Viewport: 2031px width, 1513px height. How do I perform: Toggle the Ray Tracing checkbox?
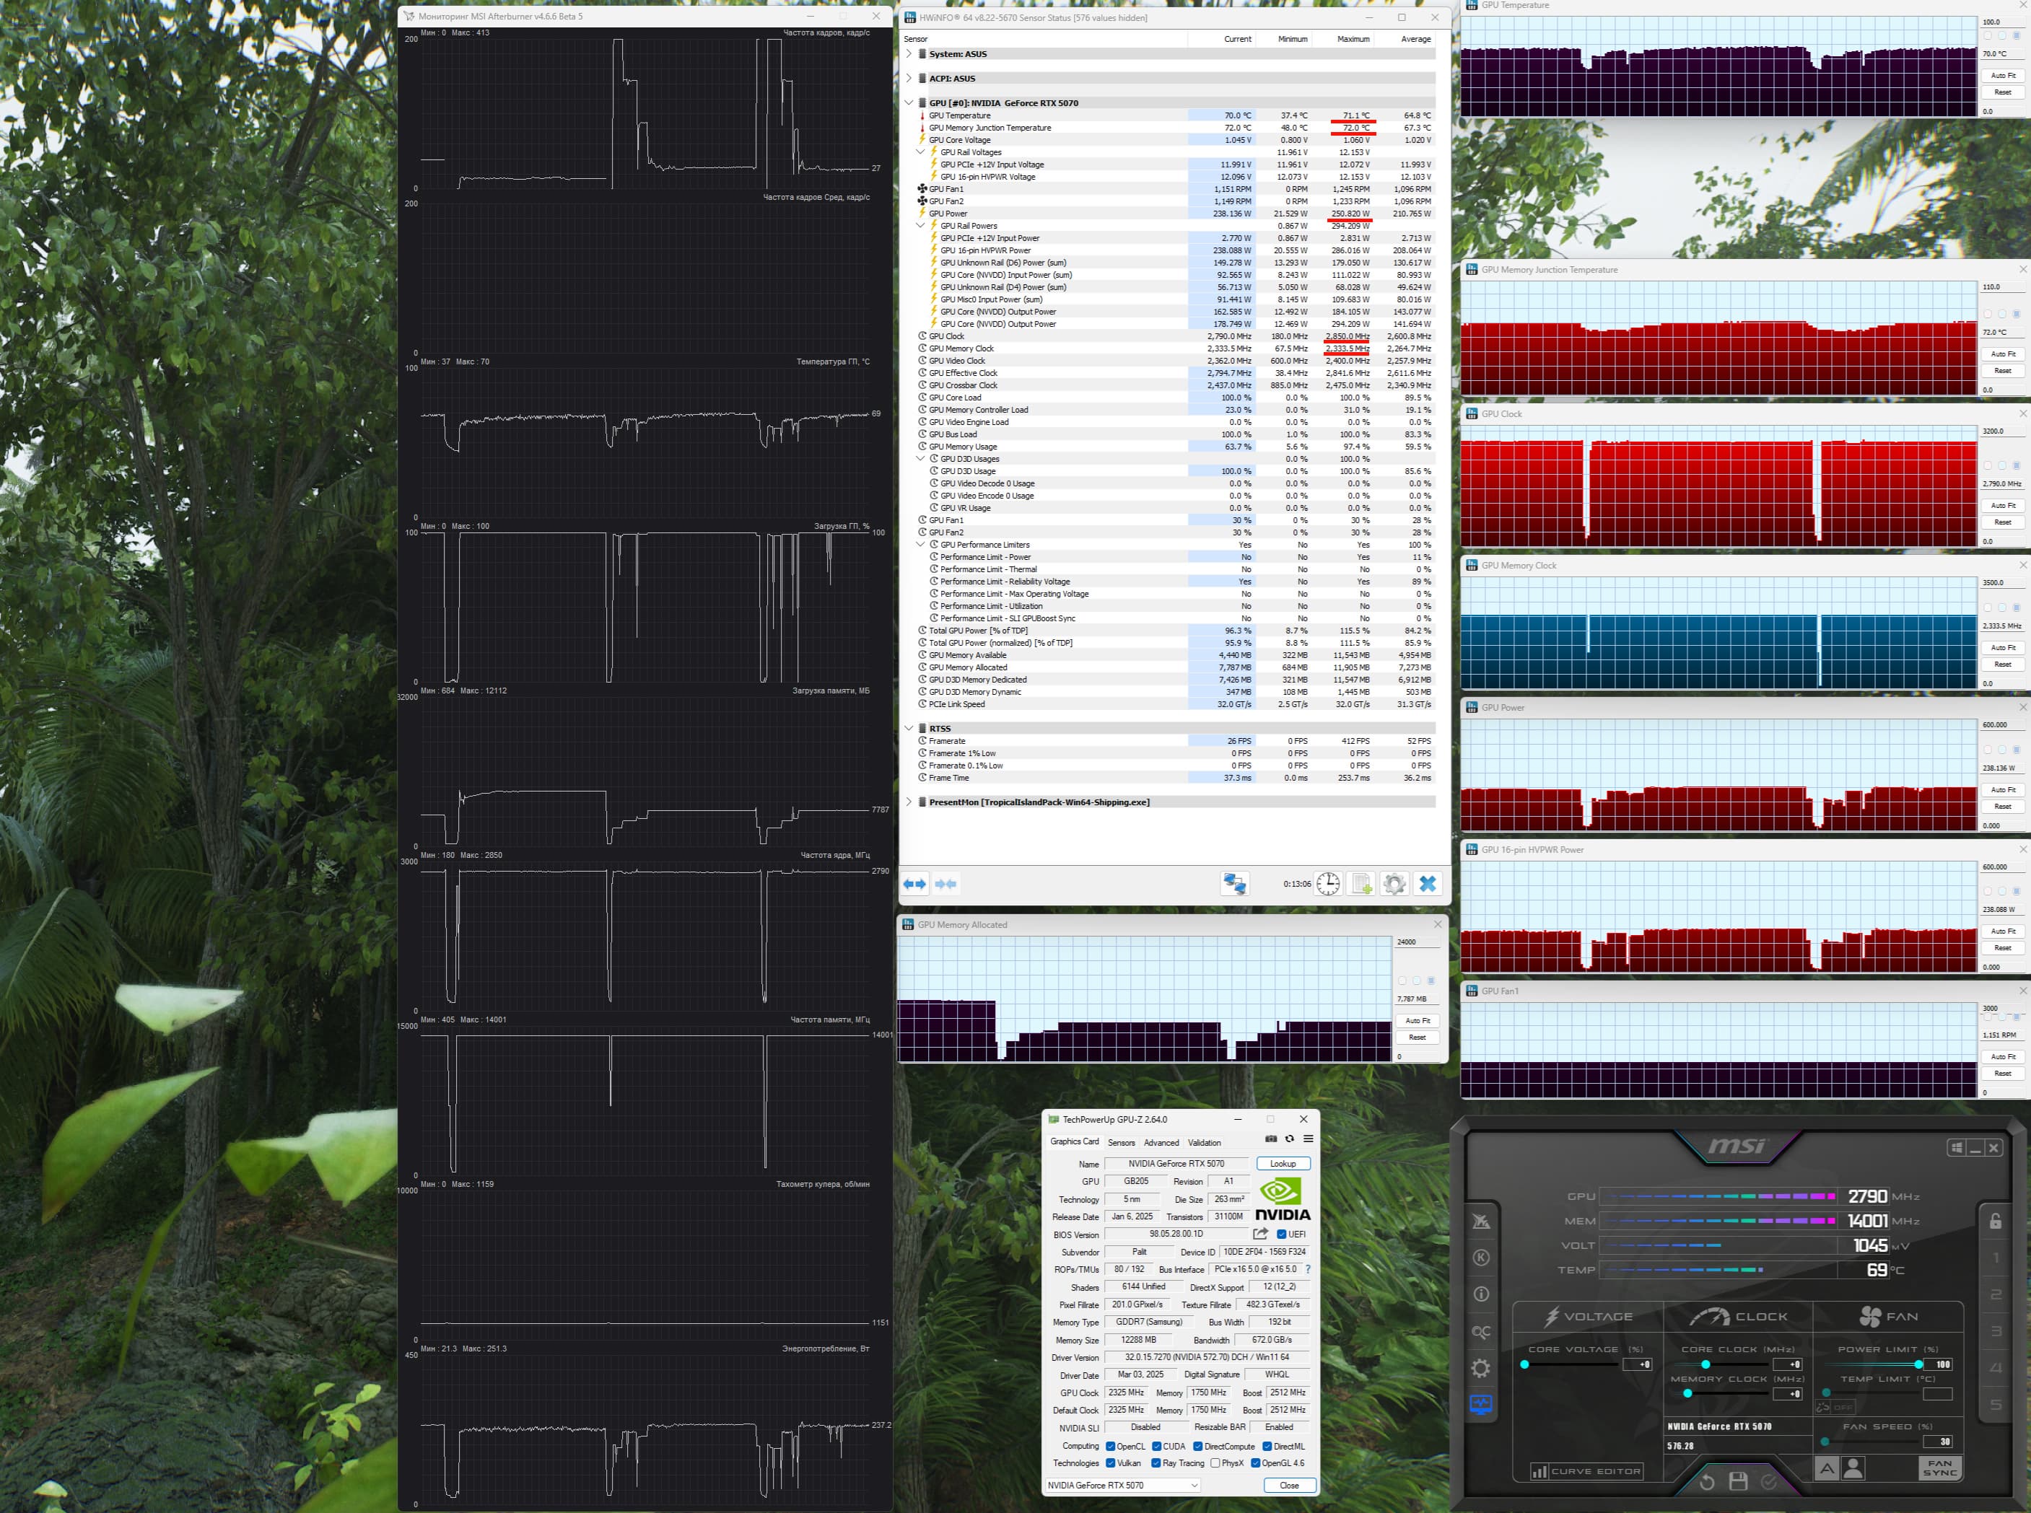[1156, 1462]
